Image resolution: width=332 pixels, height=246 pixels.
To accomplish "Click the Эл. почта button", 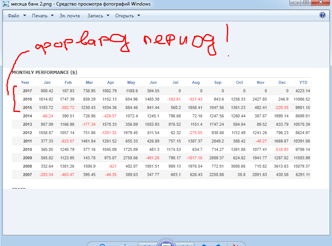I will click(69, 16).
